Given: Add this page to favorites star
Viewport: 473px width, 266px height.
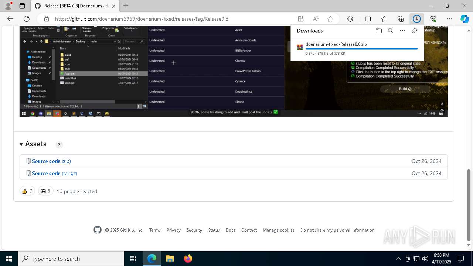Looking at the screenshot, I should pos(330,19).
